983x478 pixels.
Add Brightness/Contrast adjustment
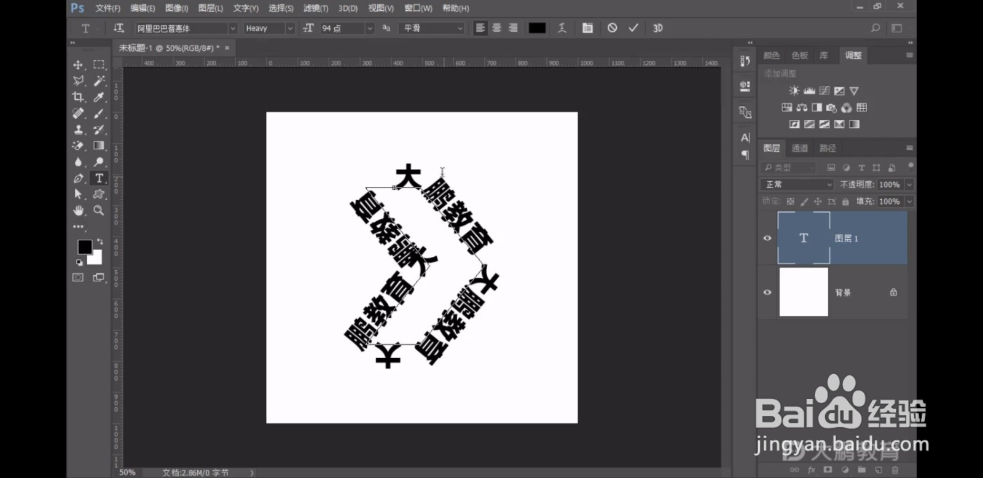794,91
